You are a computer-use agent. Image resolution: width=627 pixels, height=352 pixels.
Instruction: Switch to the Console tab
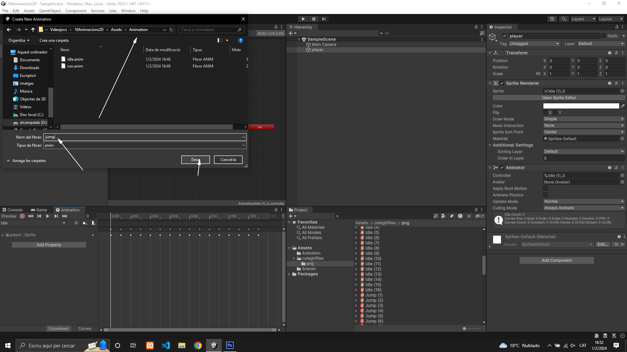tap(12, 210)
